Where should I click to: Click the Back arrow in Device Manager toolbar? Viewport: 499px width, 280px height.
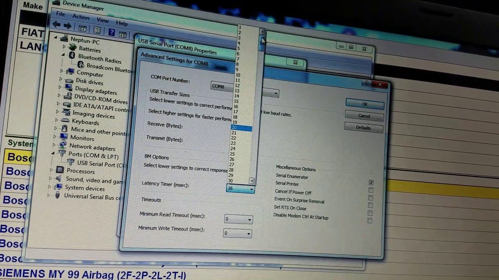tap(57, 25)
